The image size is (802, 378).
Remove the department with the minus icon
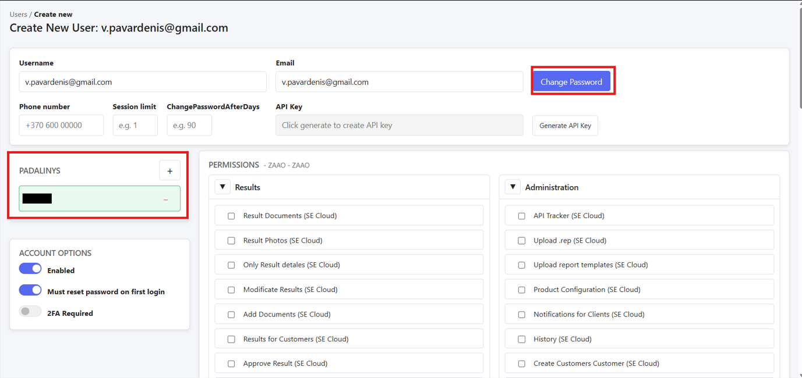(x=165, y=199)
